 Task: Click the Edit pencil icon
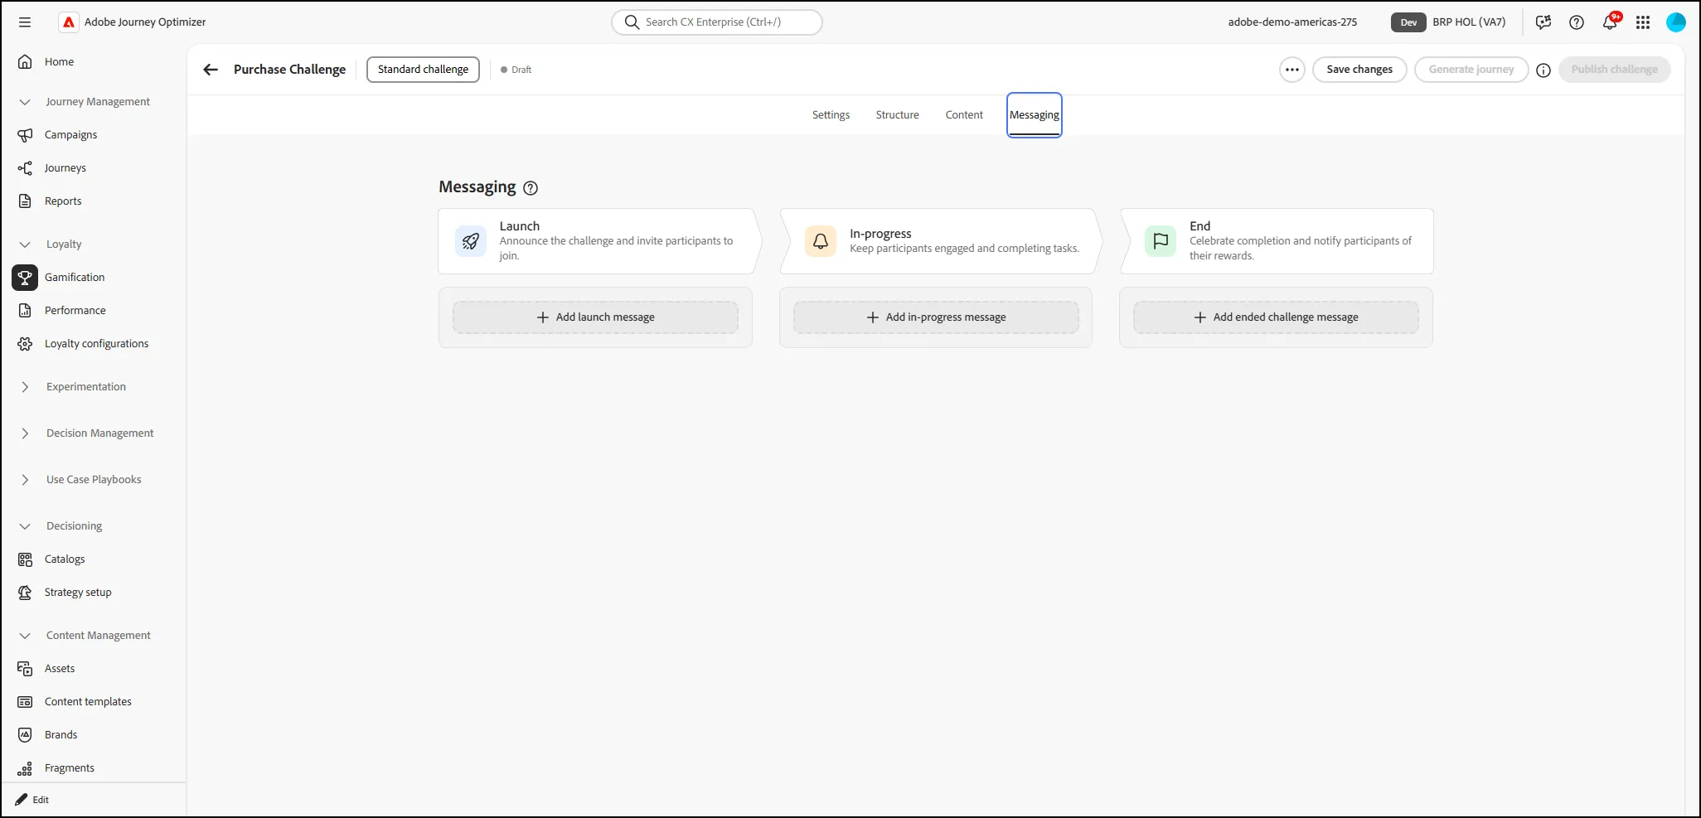[22, 800]
